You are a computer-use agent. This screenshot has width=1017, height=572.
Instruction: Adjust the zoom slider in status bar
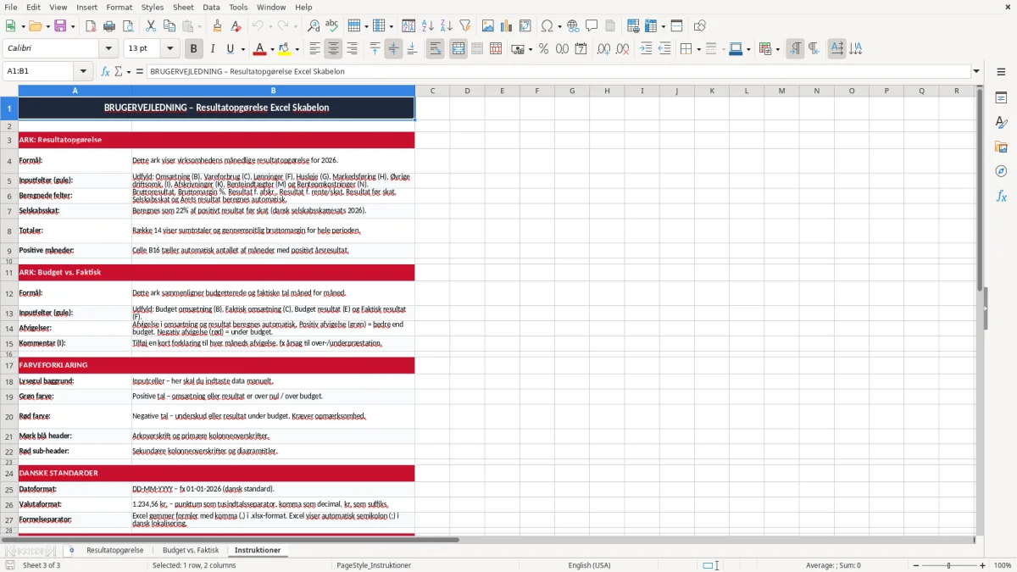point(948,565)
